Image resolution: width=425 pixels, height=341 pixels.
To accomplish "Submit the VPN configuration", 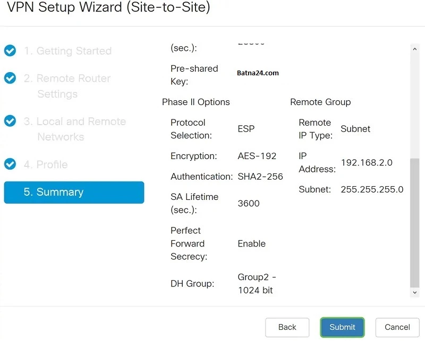I will coord(342,327).
